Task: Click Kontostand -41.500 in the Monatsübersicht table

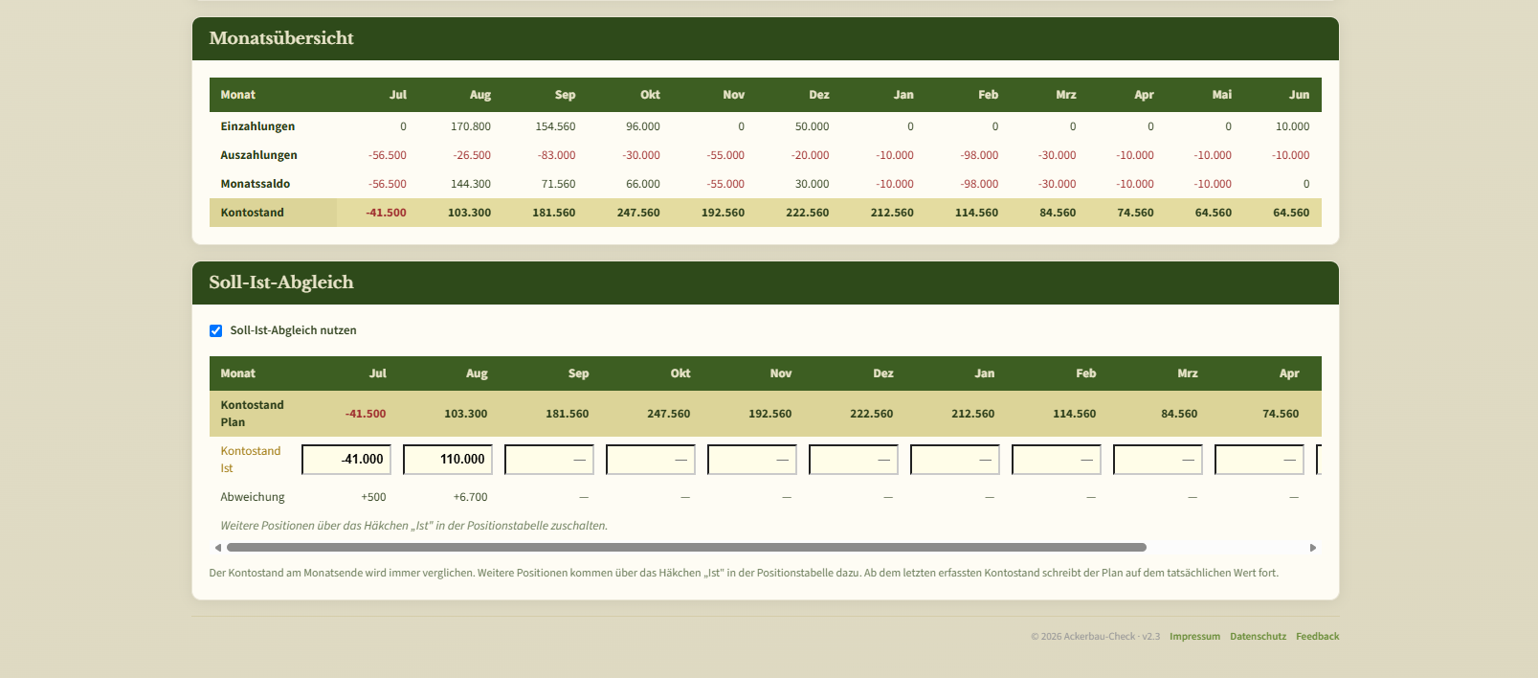Action: tap(386, 213)
